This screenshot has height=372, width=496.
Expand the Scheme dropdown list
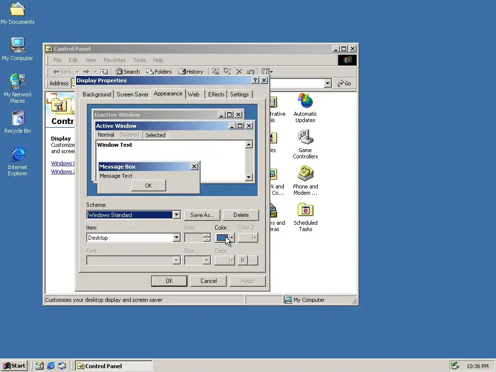176,215
